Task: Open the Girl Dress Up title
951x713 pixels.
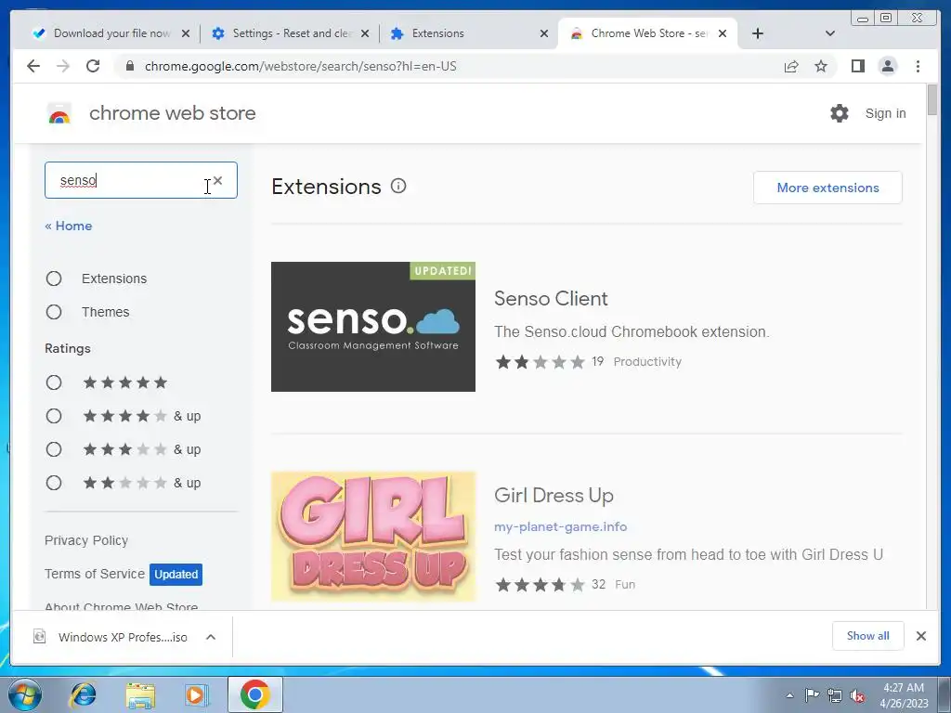Action: tap(554, 496)
